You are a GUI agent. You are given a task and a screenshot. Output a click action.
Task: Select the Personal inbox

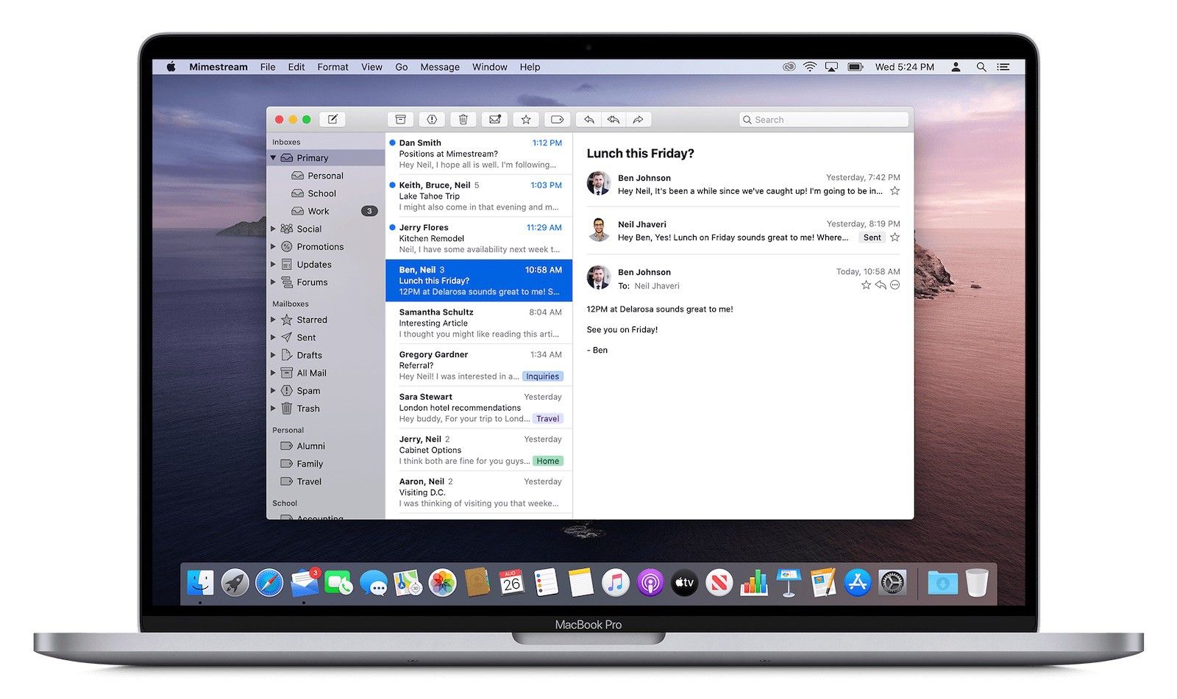[326, 176]
